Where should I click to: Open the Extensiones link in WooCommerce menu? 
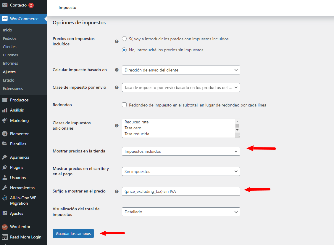pos(13,88)
